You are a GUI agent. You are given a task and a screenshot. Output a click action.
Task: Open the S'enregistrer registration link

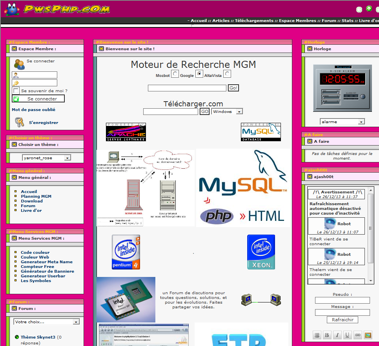[44, 122]
